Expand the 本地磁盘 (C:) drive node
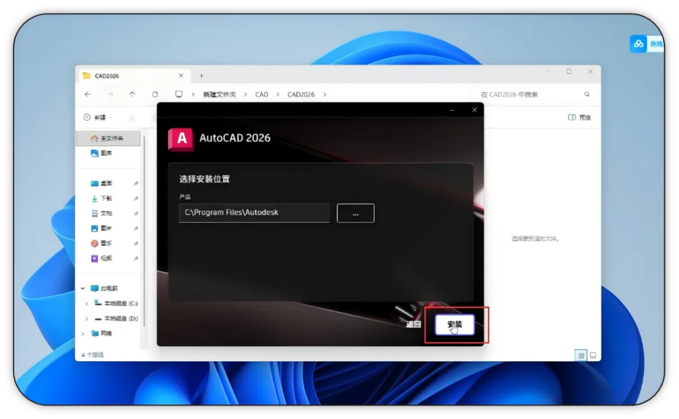Viewport: 679px width, 419px height. coord(86,303)
